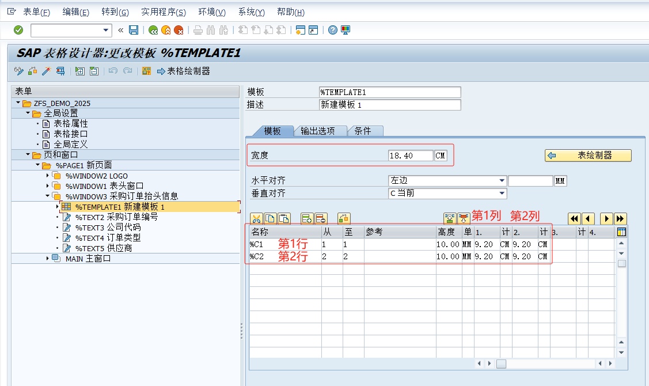Open the 垂直对齐 dropdown
649x386 pixels.
point(502,194)
